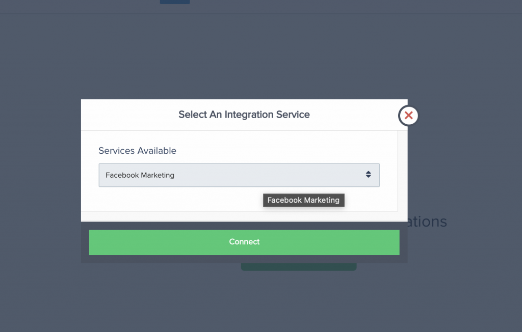Click the highlighted blue tab at top
The height and width of the screenshot is (332, 522).
(x=174, y=2)
